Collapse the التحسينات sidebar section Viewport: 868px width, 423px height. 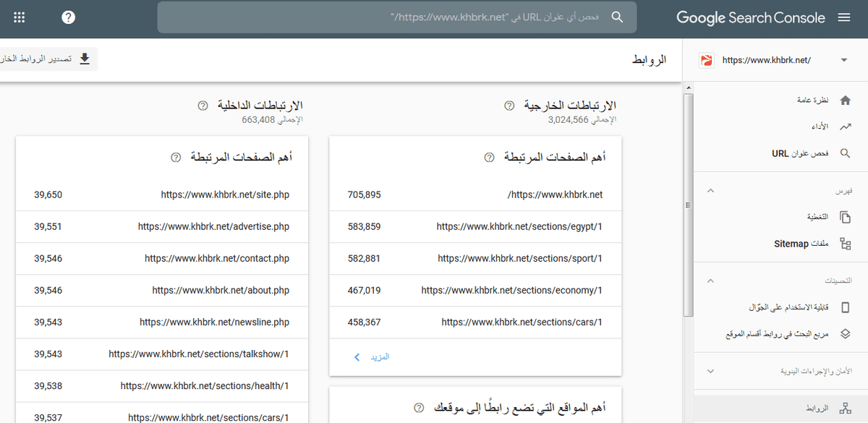(710, 281)
